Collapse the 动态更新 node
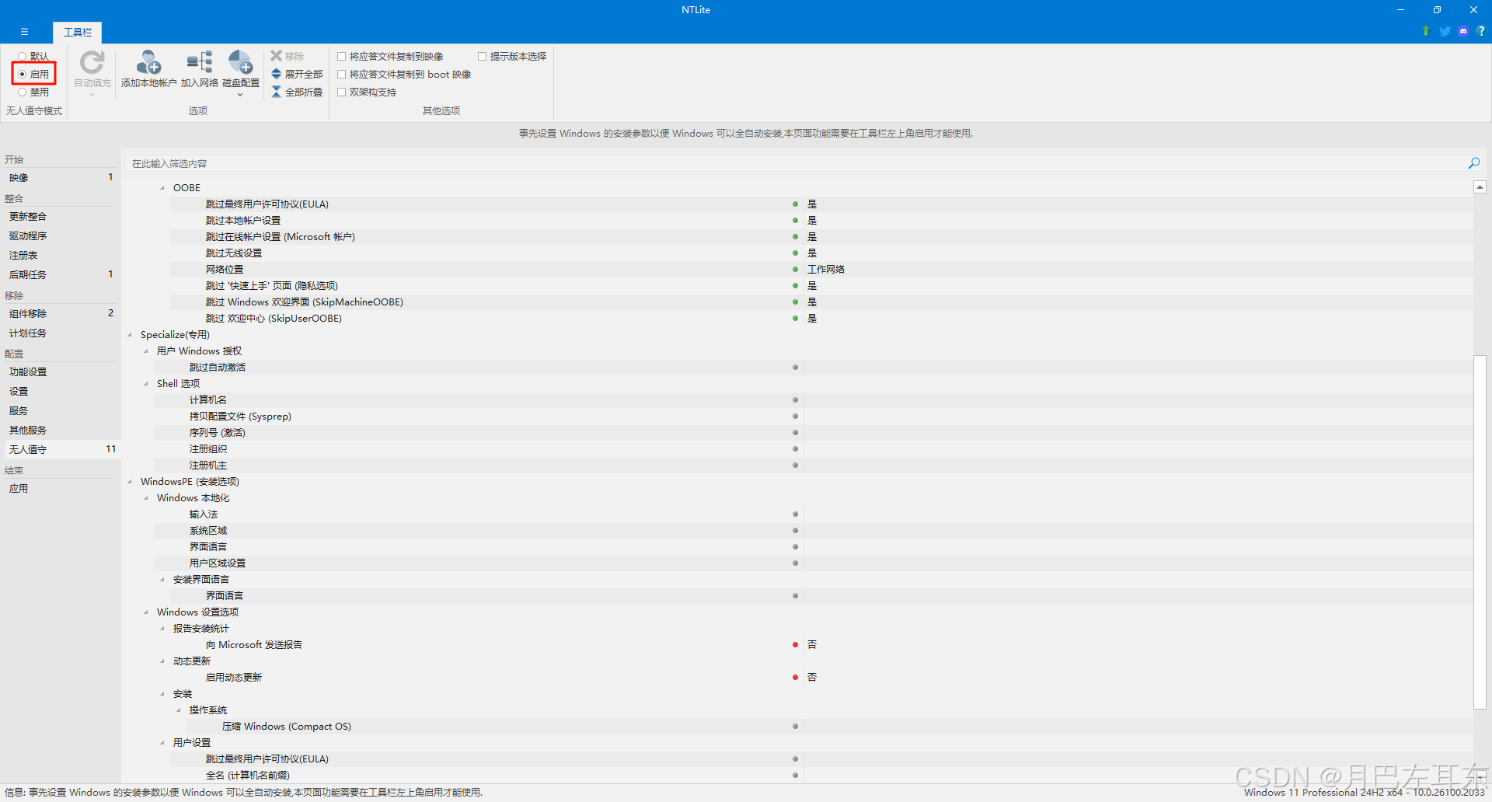The image size is (1492, 802). pyautogui.click(x=162, y=661)
